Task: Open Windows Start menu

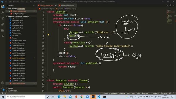Action: (3, 97)
